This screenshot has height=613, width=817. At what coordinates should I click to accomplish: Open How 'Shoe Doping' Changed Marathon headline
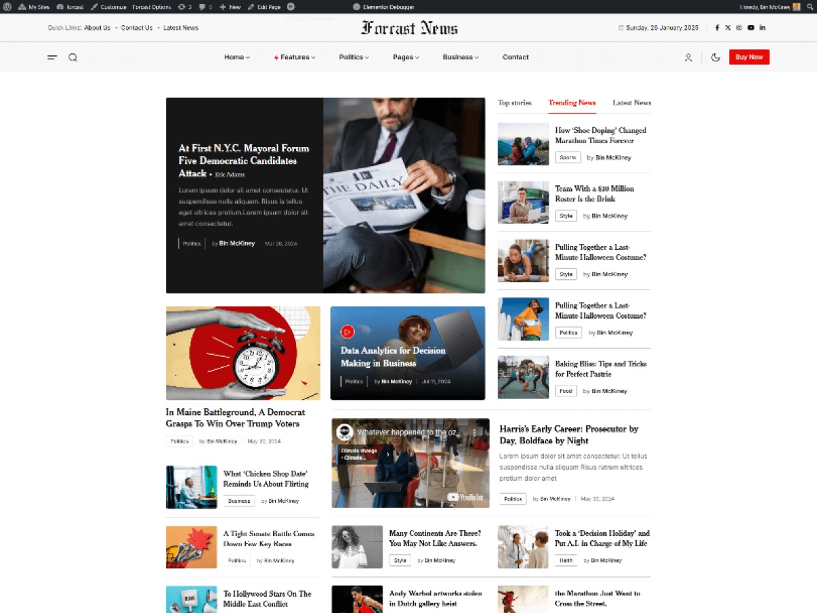(x=600, y=135)
